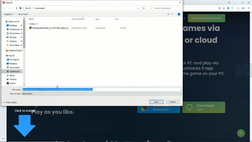Open Documents under This PC
Image resolution: width=252 pixels, height=142 pixels.
[14, 68]
